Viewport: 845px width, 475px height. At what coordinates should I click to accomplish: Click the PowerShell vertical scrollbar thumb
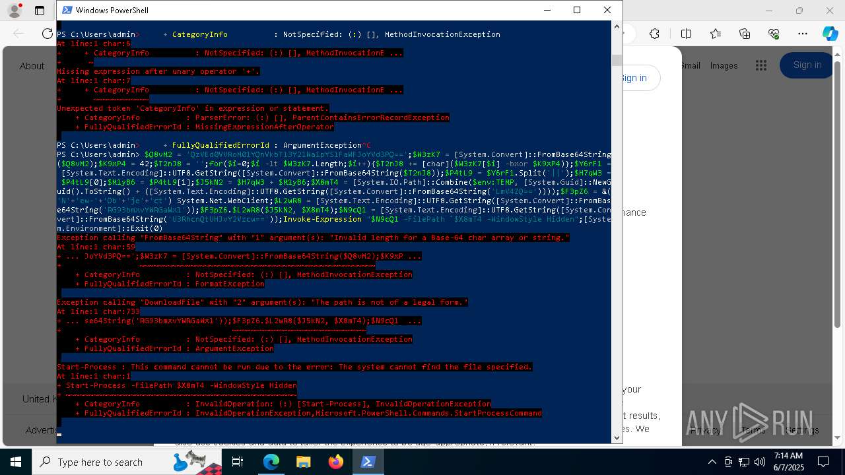617,60
